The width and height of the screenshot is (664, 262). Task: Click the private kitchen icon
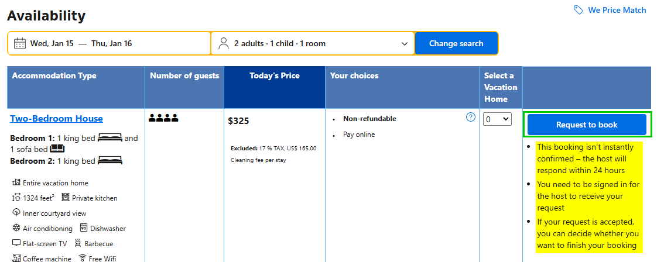pos(65,198)
